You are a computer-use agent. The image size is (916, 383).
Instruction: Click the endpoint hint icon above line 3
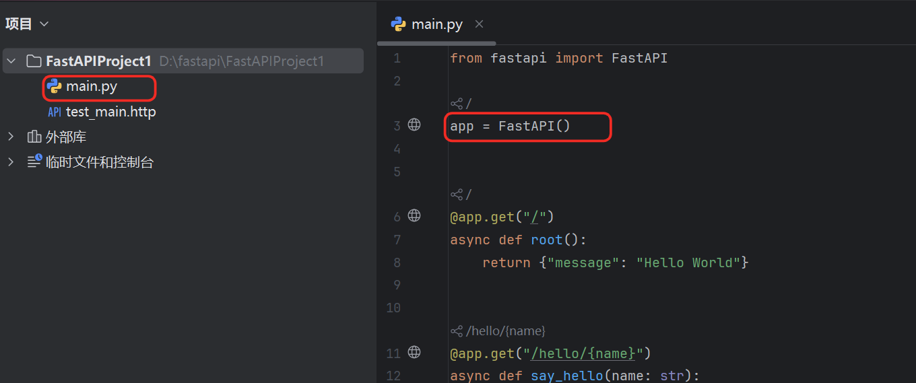point(457,104)
